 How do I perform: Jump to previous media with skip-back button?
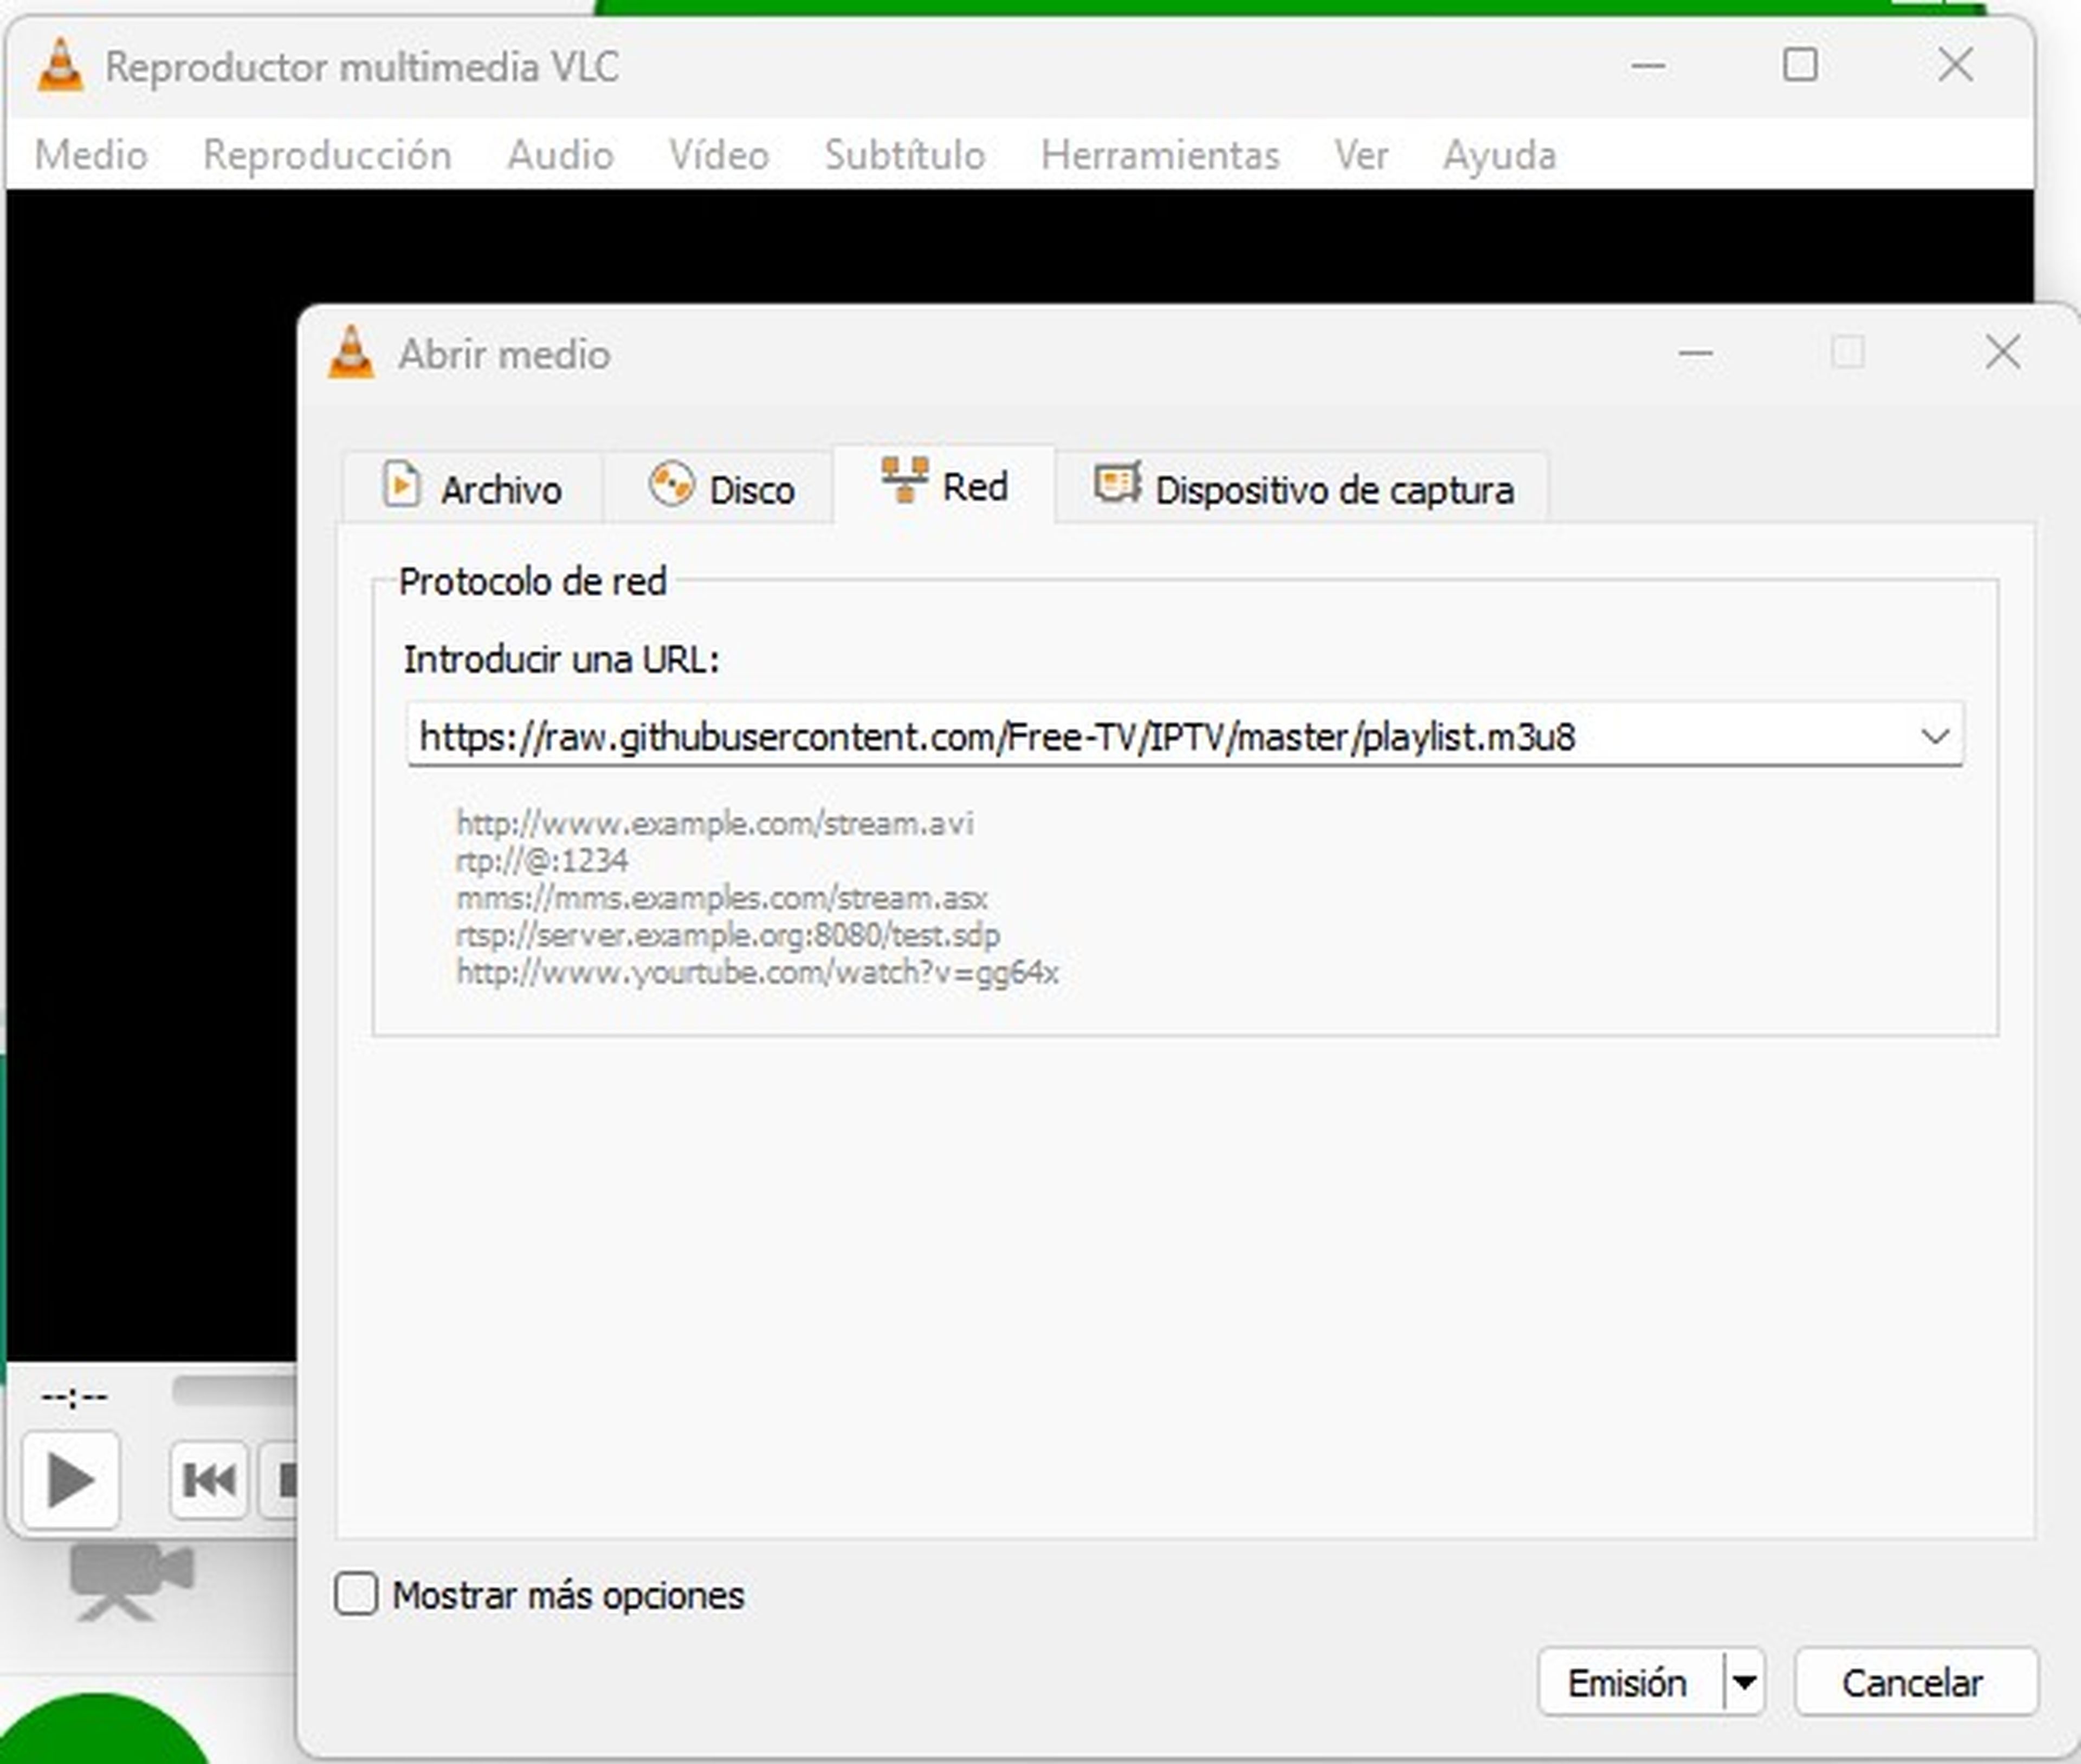tap(209, 1480)
